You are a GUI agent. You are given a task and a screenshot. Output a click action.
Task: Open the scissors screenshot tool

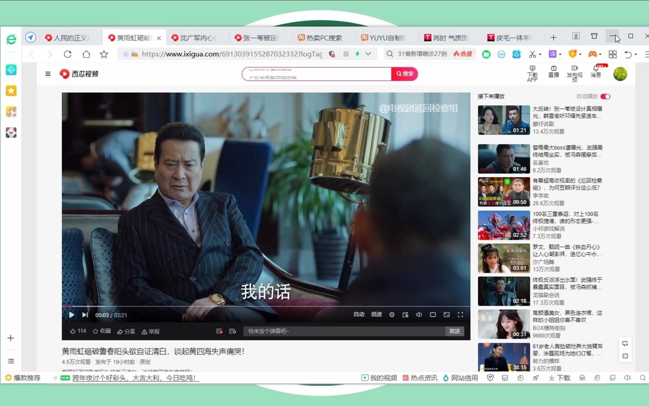click(532, 54)
